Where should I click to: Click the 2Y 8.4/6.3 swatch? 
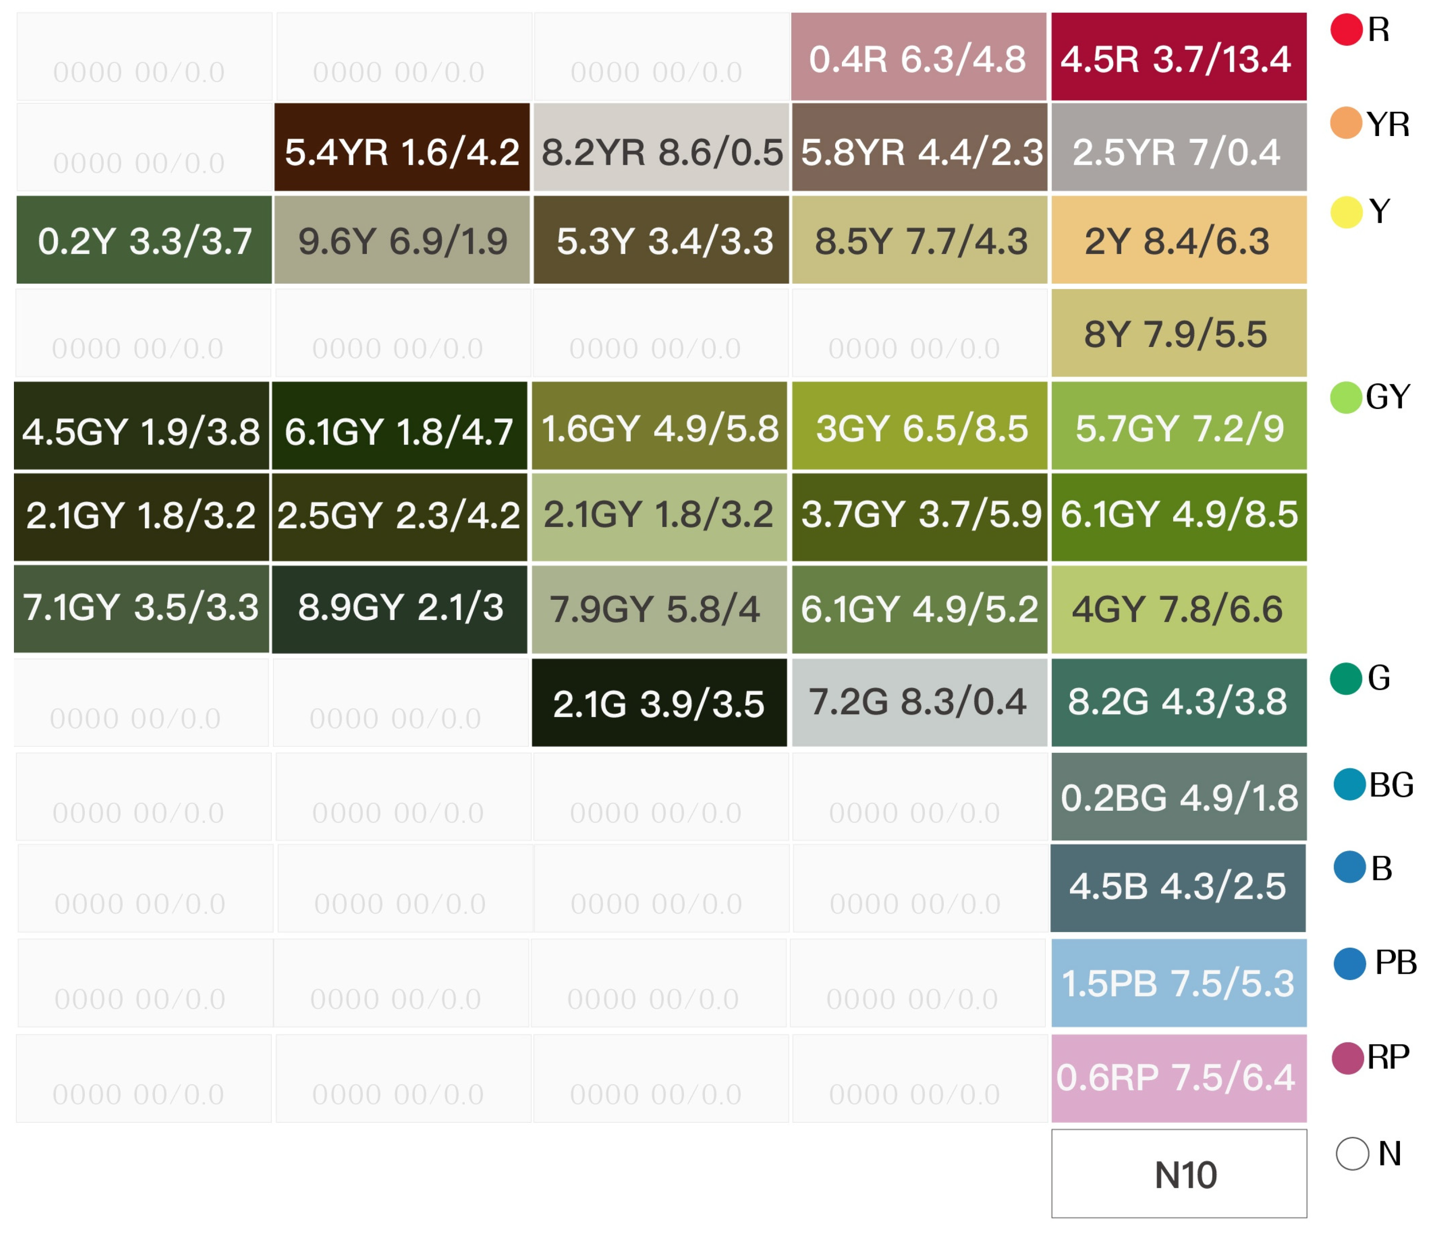(1179, 240)
